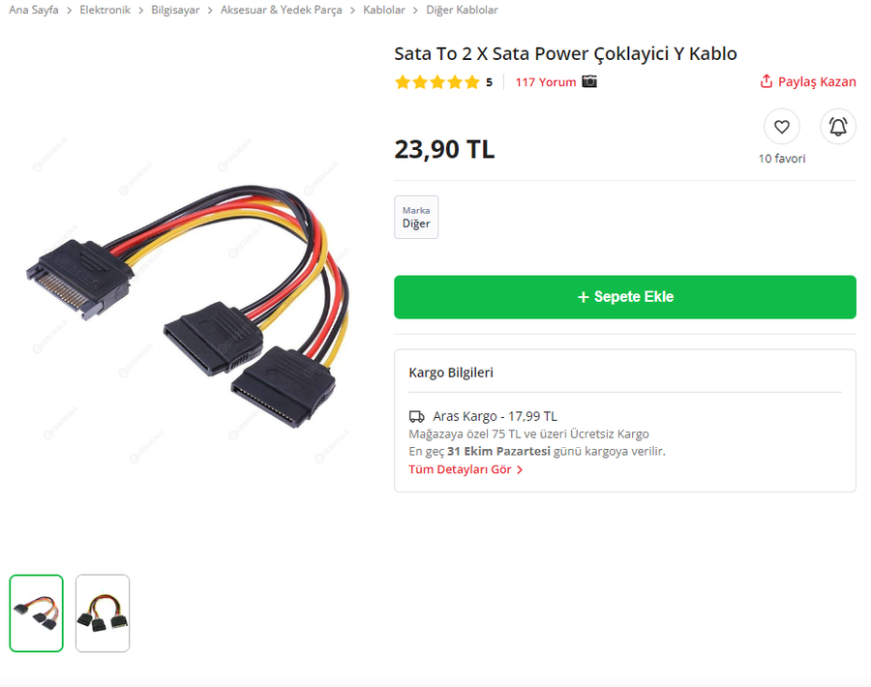This screenshot has width=871, height=687.
Task: Add item to cart with Sepete Ekle
Action: pos(625,297)
